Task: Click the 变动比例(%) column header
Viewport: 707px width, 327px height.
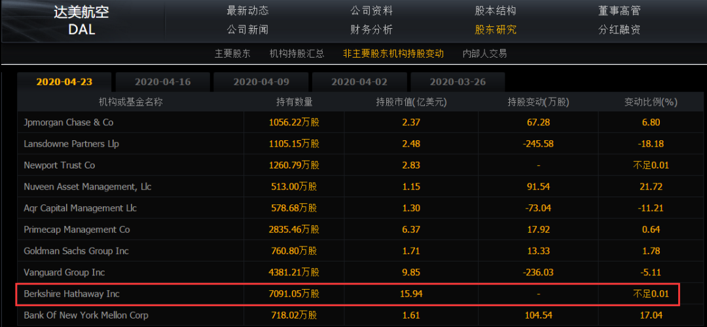Action: 651,102
